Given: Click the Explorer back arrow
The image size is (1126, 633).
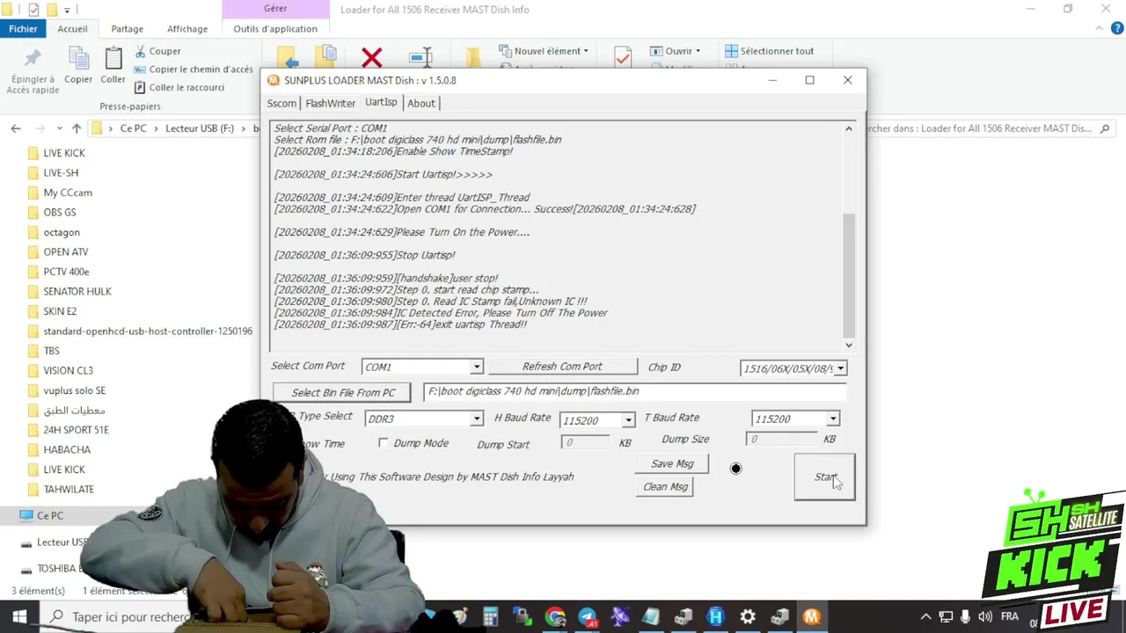Looking at the screenshot, I should click(x=16, y=128).
